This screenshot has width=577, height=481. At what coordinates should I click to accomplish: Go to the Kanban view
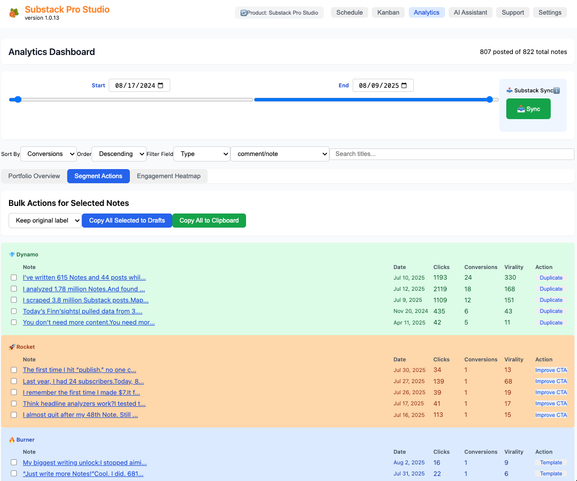388,13
